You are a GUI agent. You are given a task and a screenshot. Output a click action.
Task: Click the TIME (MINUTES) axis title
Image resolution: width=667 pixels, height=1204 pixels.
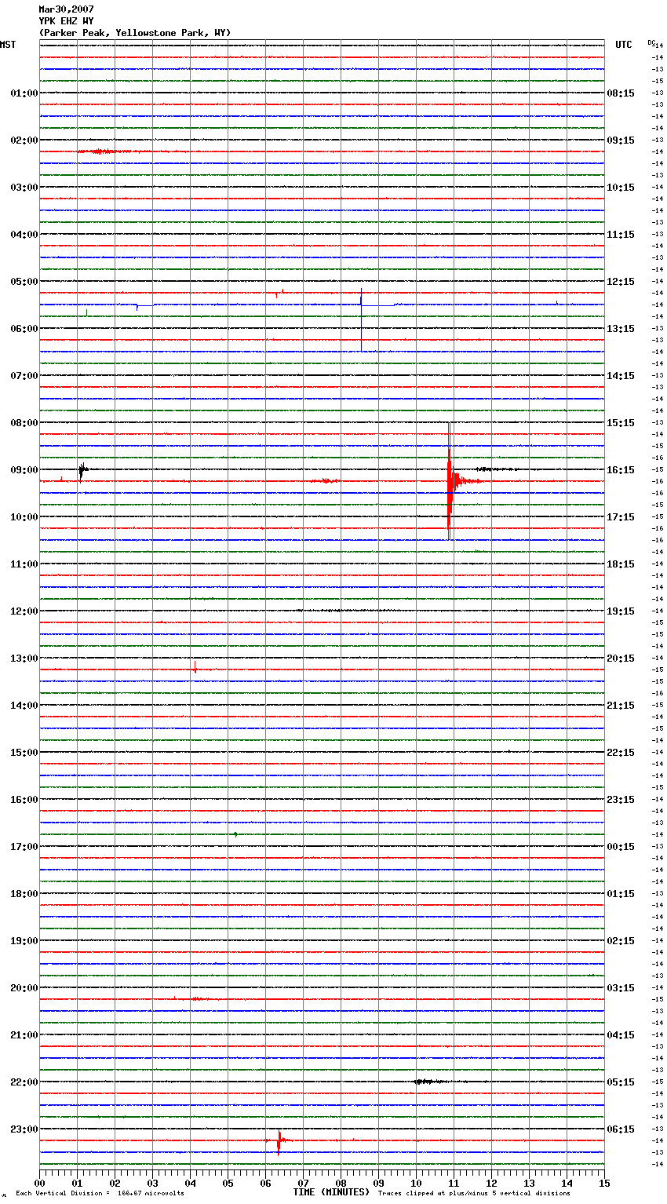(331, 1192)
